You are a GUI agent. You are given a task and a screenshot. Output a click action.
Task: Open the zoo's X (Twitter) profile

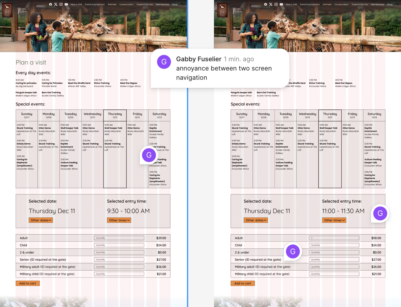click(x=56, y=4)
